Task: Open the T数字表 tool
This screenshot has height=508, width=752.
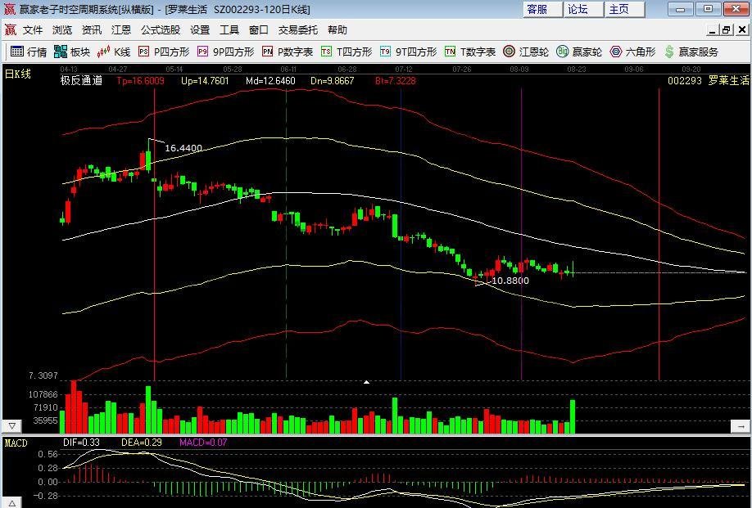Action: tap(470, 52)
